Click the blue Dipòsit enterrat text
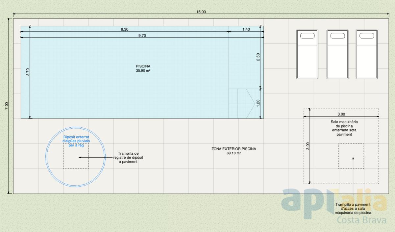This screenshot has width=395, height=232. tap(76, 141)
